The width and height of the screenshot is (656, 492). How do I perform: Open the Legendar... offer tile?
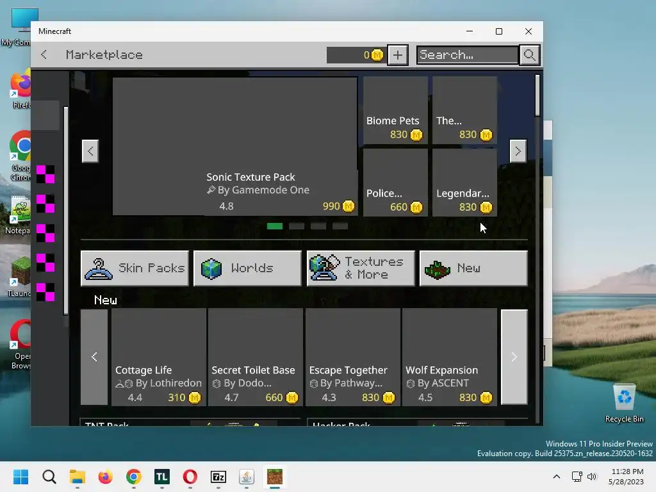coord(464,183)
